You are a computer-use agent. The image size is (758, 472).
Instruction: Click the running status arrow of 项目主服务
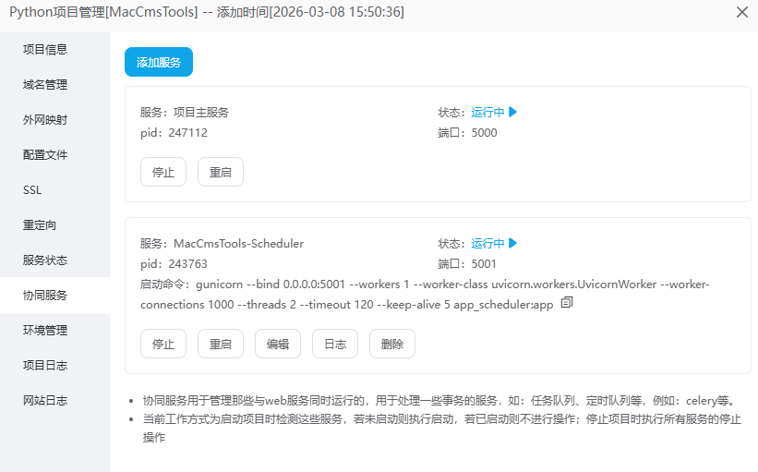point(513,112)
